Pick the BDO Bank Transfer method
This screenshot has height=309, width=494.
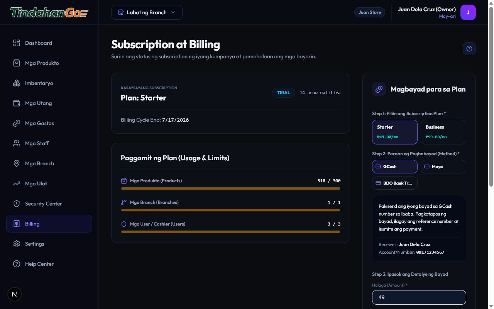pos(395,183)
